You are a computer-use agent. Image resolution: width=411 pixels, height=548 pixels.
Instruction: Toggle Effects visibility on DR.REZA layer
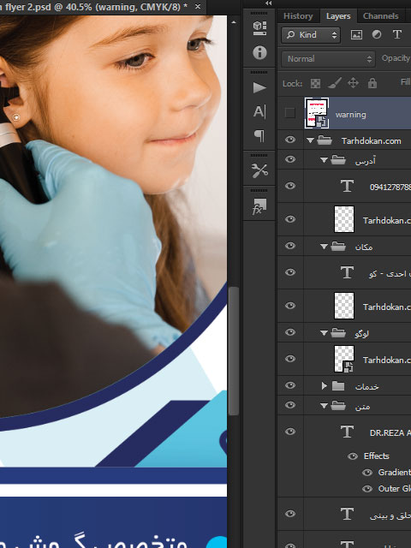pos(353,456)
